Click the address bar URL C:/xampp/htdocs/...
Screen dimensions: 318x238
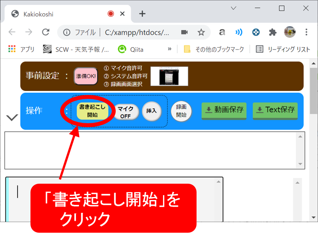click(137, 32)
